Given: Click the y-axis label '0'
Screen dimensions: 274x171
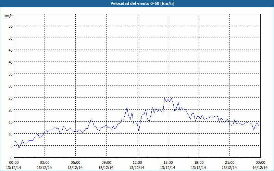Looking at the screenshot, I should (x=12, y=158).
